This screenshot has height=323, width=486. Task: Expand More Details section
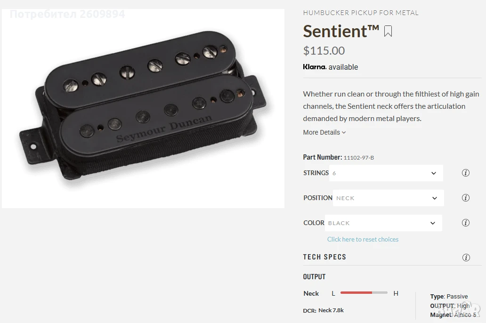click(x=324, y=132)
